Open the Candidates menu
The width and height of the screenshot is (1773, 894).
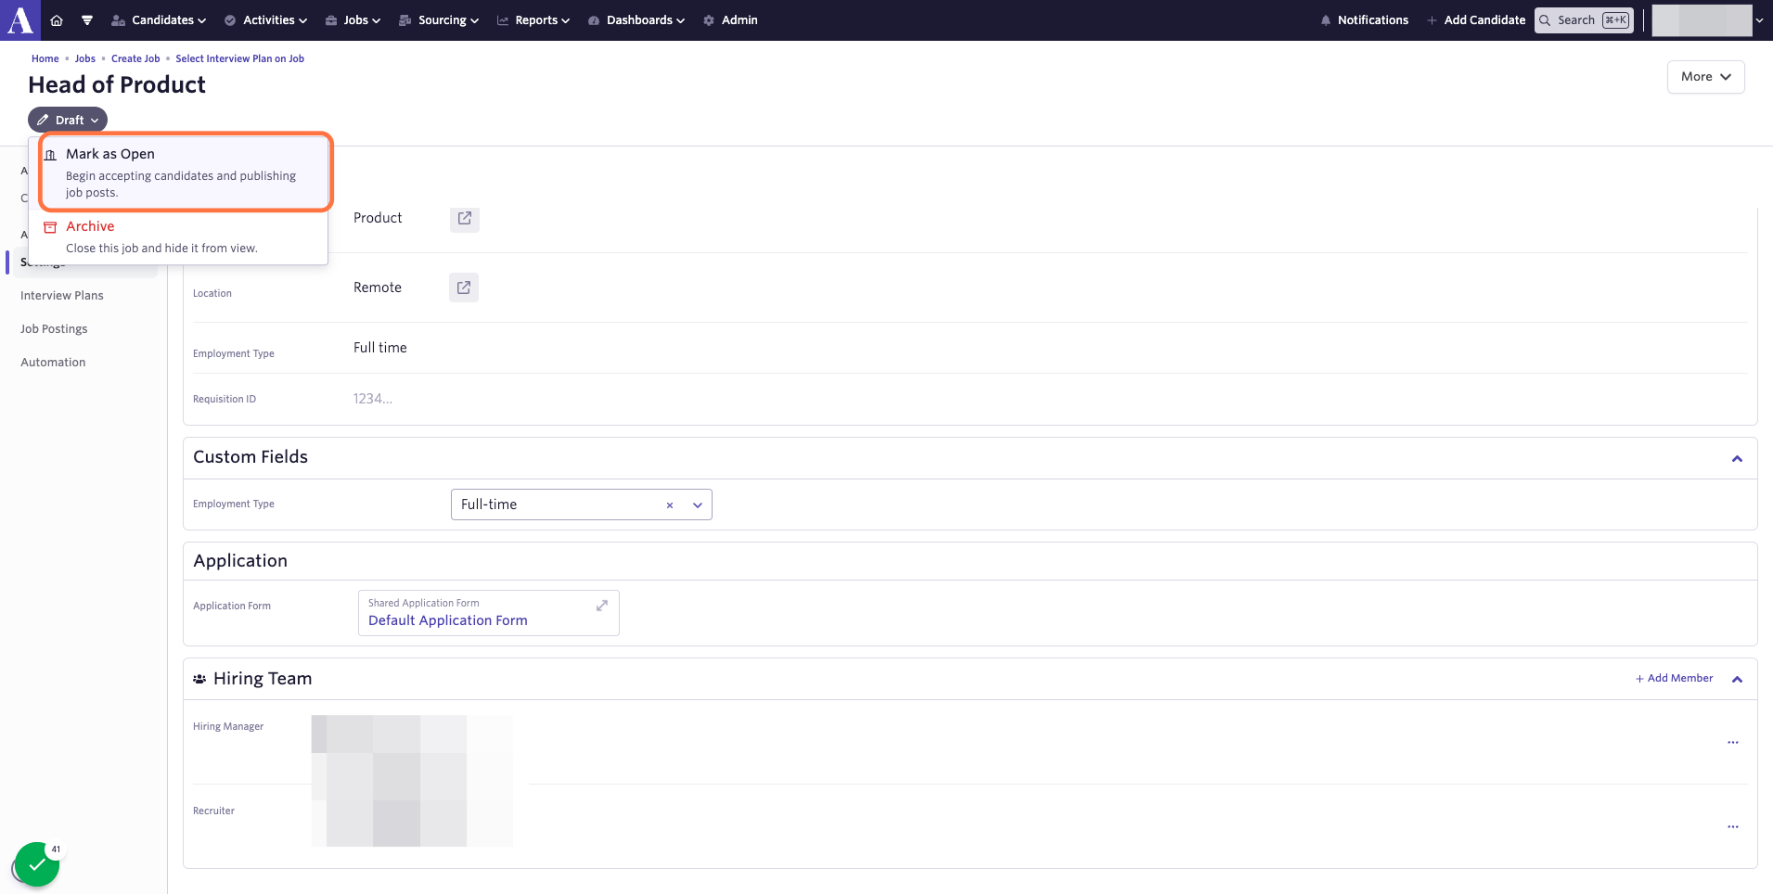coord(159,20)
